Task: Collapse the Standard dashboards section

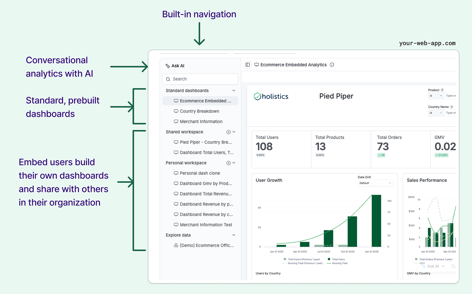Action: click(x=234, y=90)
